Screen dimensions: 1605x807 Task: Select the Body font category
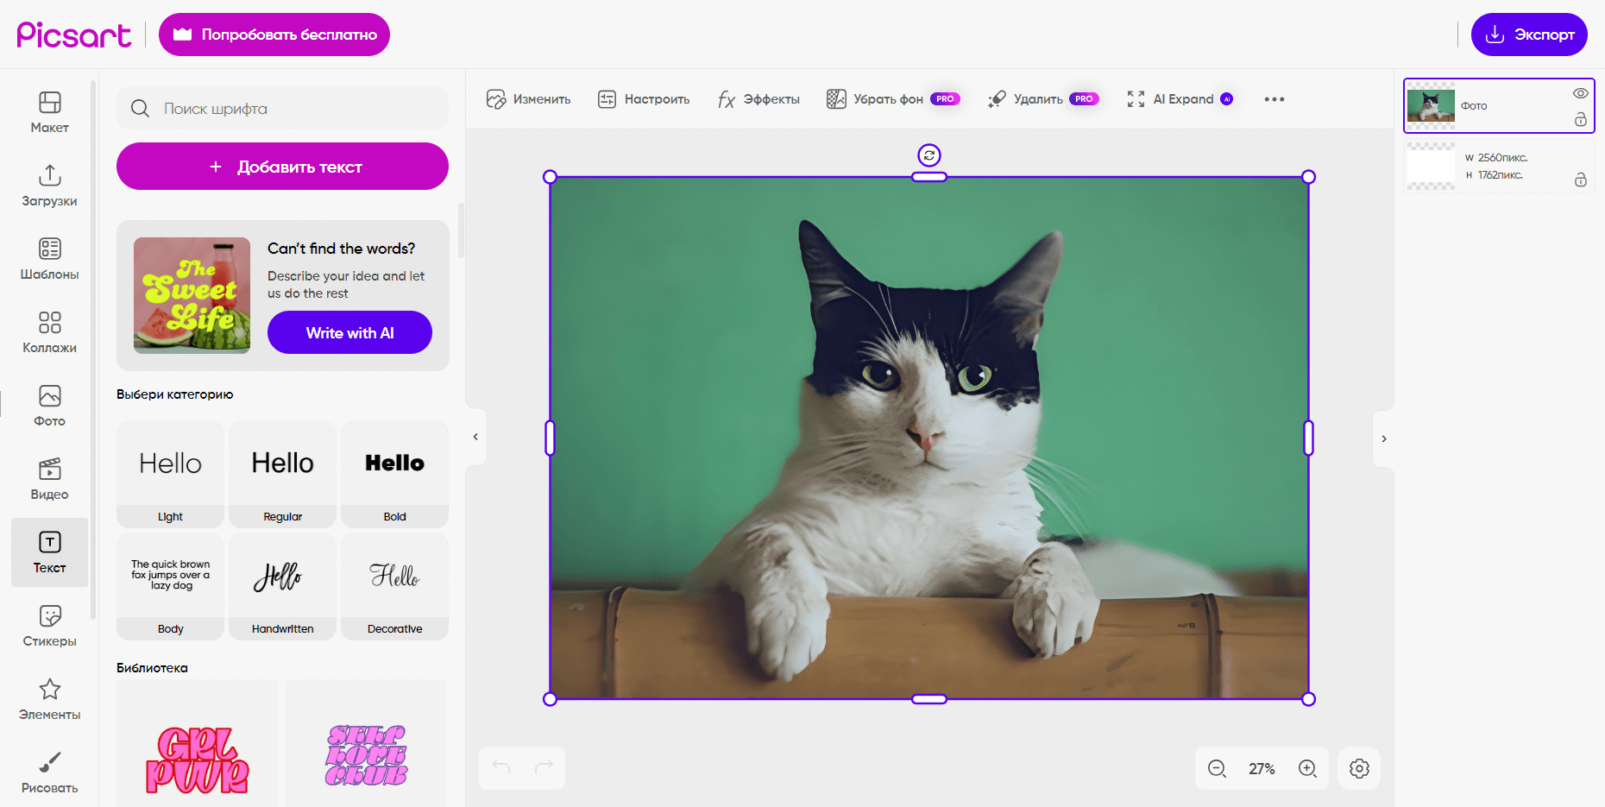pyautogui.click(x=170, y=586)
